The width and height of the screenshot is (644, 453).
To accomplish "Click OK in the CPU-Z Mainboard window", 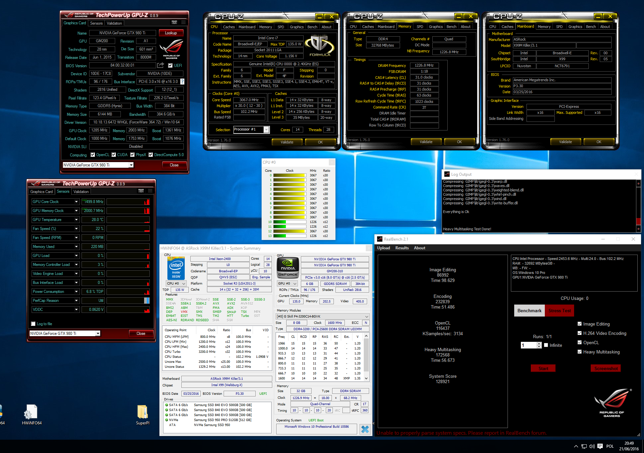I will [599, 142].
